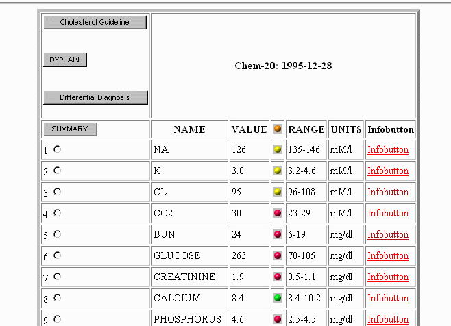Click the red status indicator for CREATININE
Viewport: 451px width, 326px height.
pyautogui.click(x=278, y=277)
